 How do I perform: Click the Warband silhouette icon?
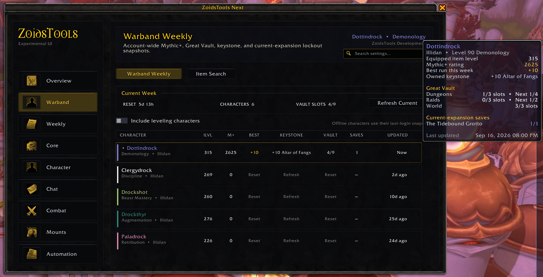31,102
